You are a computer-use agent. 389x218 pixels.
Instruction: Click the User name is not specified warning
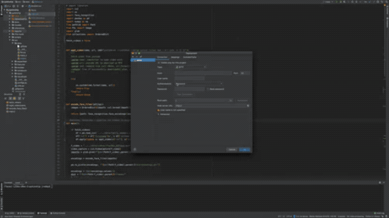pyautogui.click(x=173, y=110)
